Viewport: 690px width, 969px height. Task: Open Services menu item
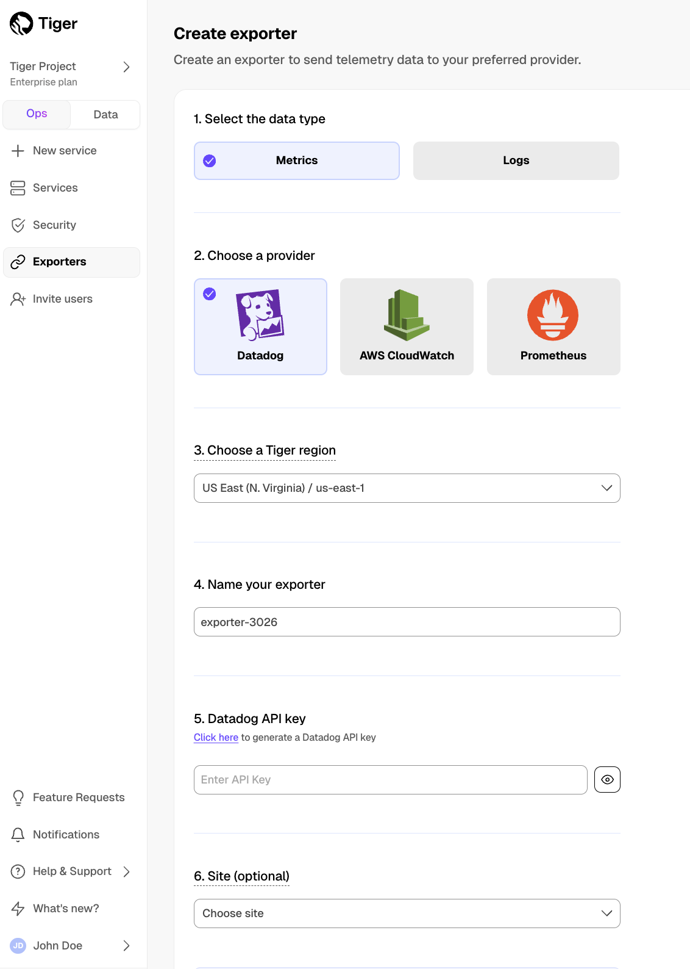coord(72,188)
